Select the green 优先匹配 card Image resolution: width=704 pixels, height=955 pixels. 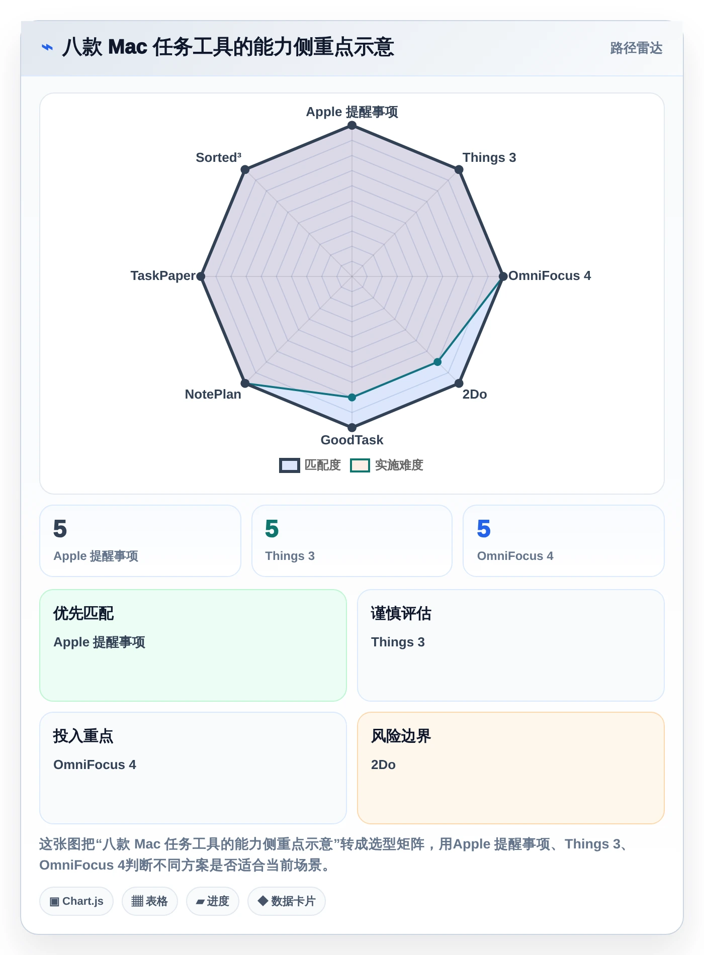pos(193,645)
